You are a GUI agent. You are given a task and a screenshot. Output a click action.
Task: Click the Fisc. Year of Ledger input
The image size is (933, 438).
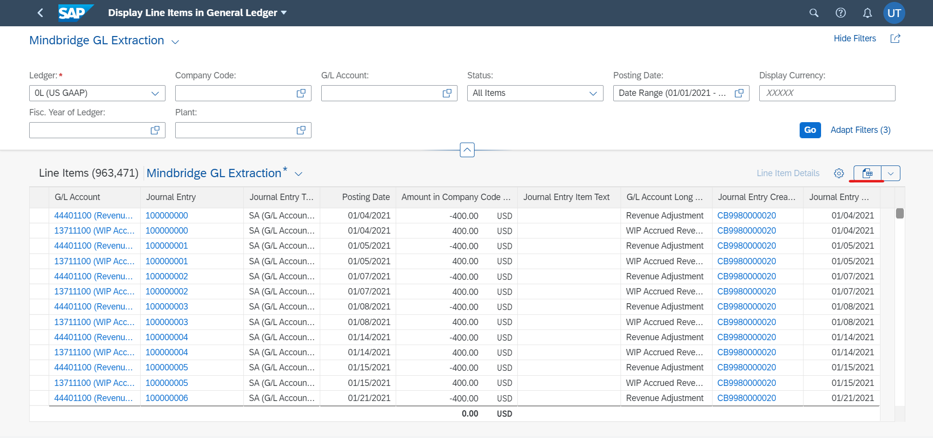click(97, 130)
